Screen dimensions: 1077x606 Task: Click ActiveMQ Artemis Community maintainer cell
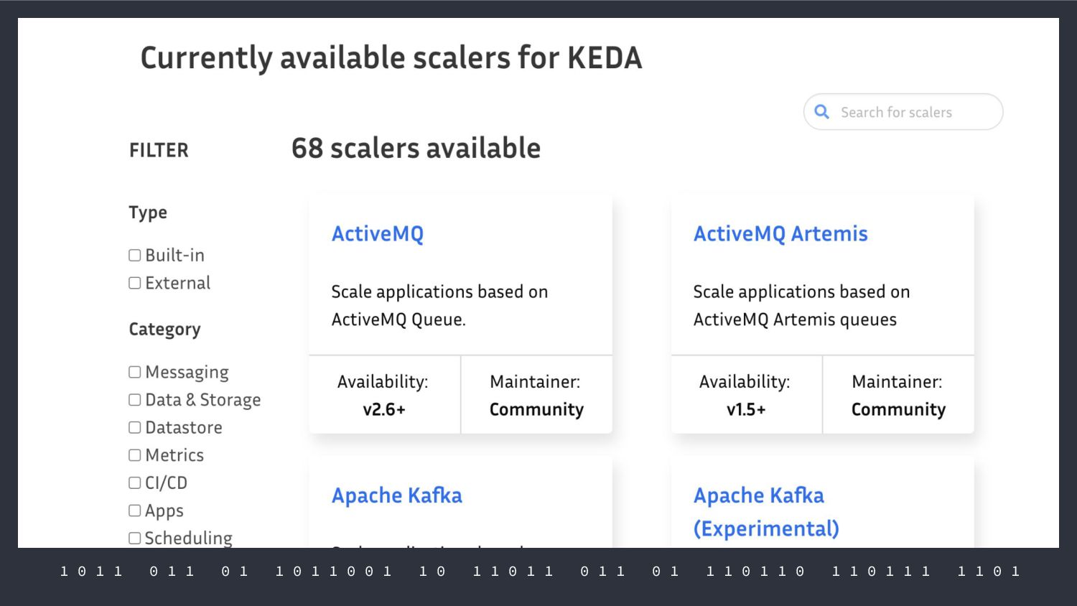898,395
